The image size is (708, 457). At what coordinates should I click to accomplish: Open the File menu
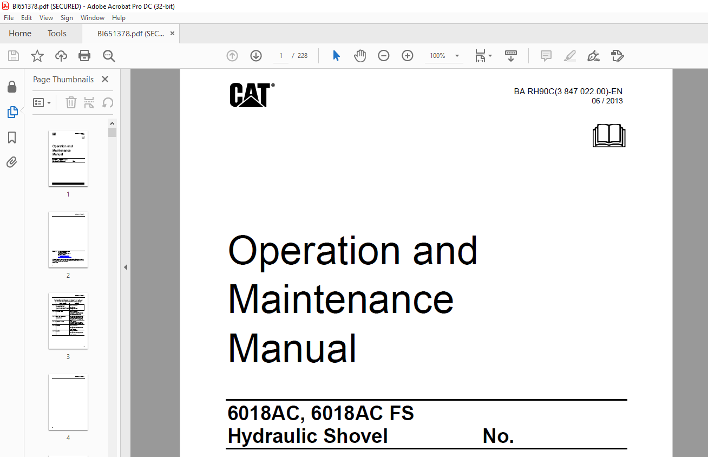(9, 18)
